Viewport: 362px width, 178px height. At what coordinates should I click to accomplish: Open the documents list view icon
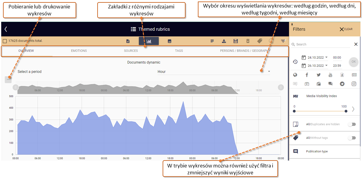point(128,41)
